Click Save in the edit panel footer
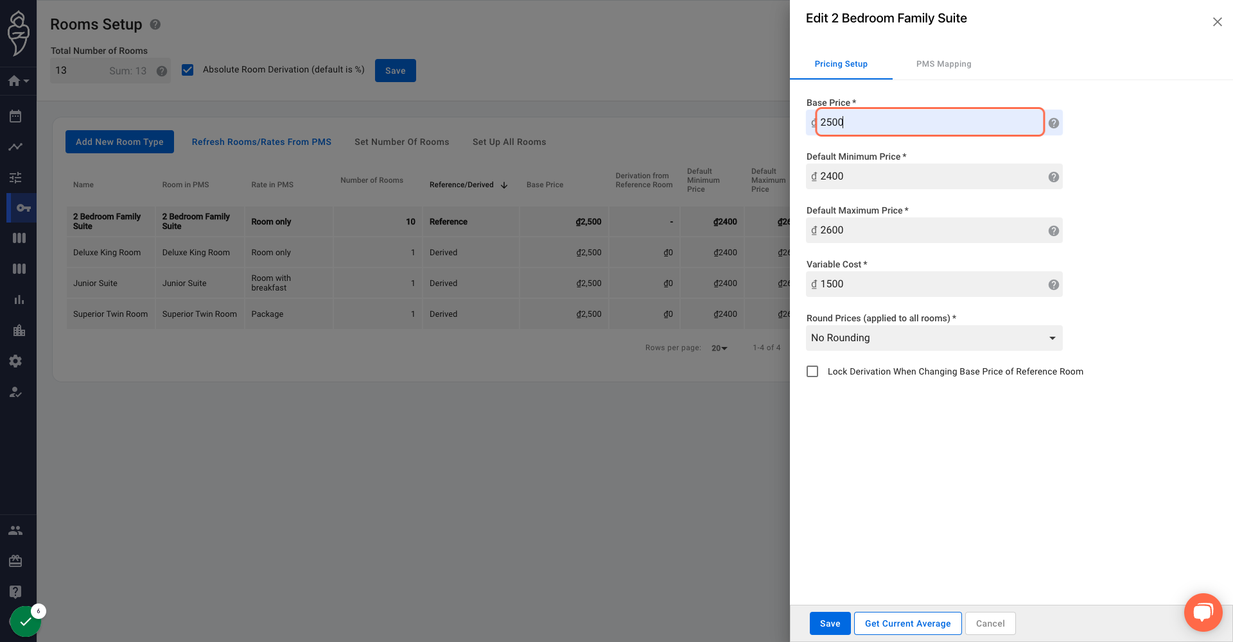Image resolution: width=1233 pixels, height=642 pixels. [x=830, y=623]
